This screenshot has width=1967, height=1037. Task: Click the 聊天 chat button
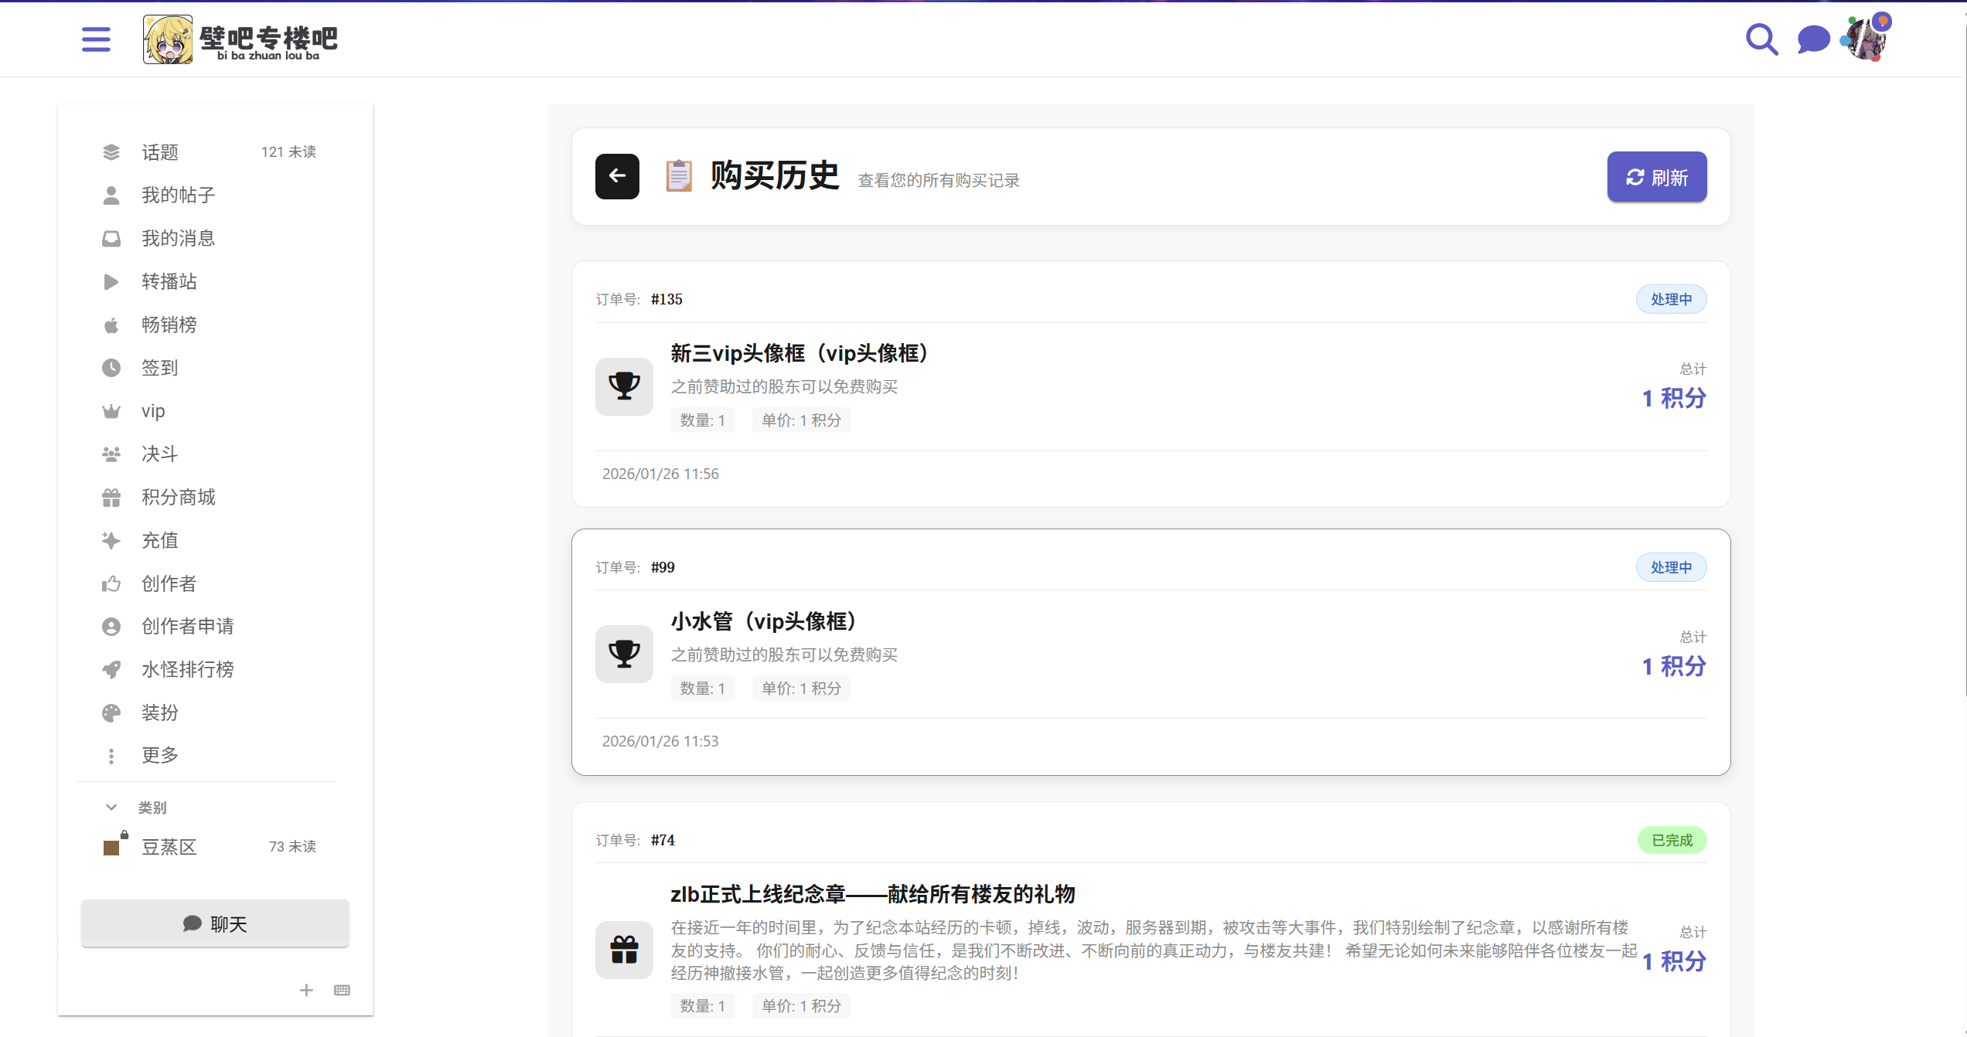215,923
